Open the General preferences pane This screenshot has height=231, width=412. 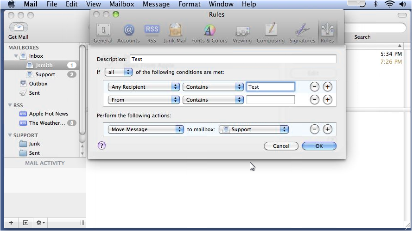(x=103, y=33)
